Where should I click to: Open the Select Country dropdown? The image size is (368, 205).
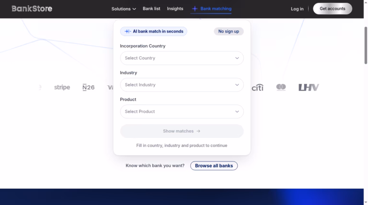click(x=182, y=58)
